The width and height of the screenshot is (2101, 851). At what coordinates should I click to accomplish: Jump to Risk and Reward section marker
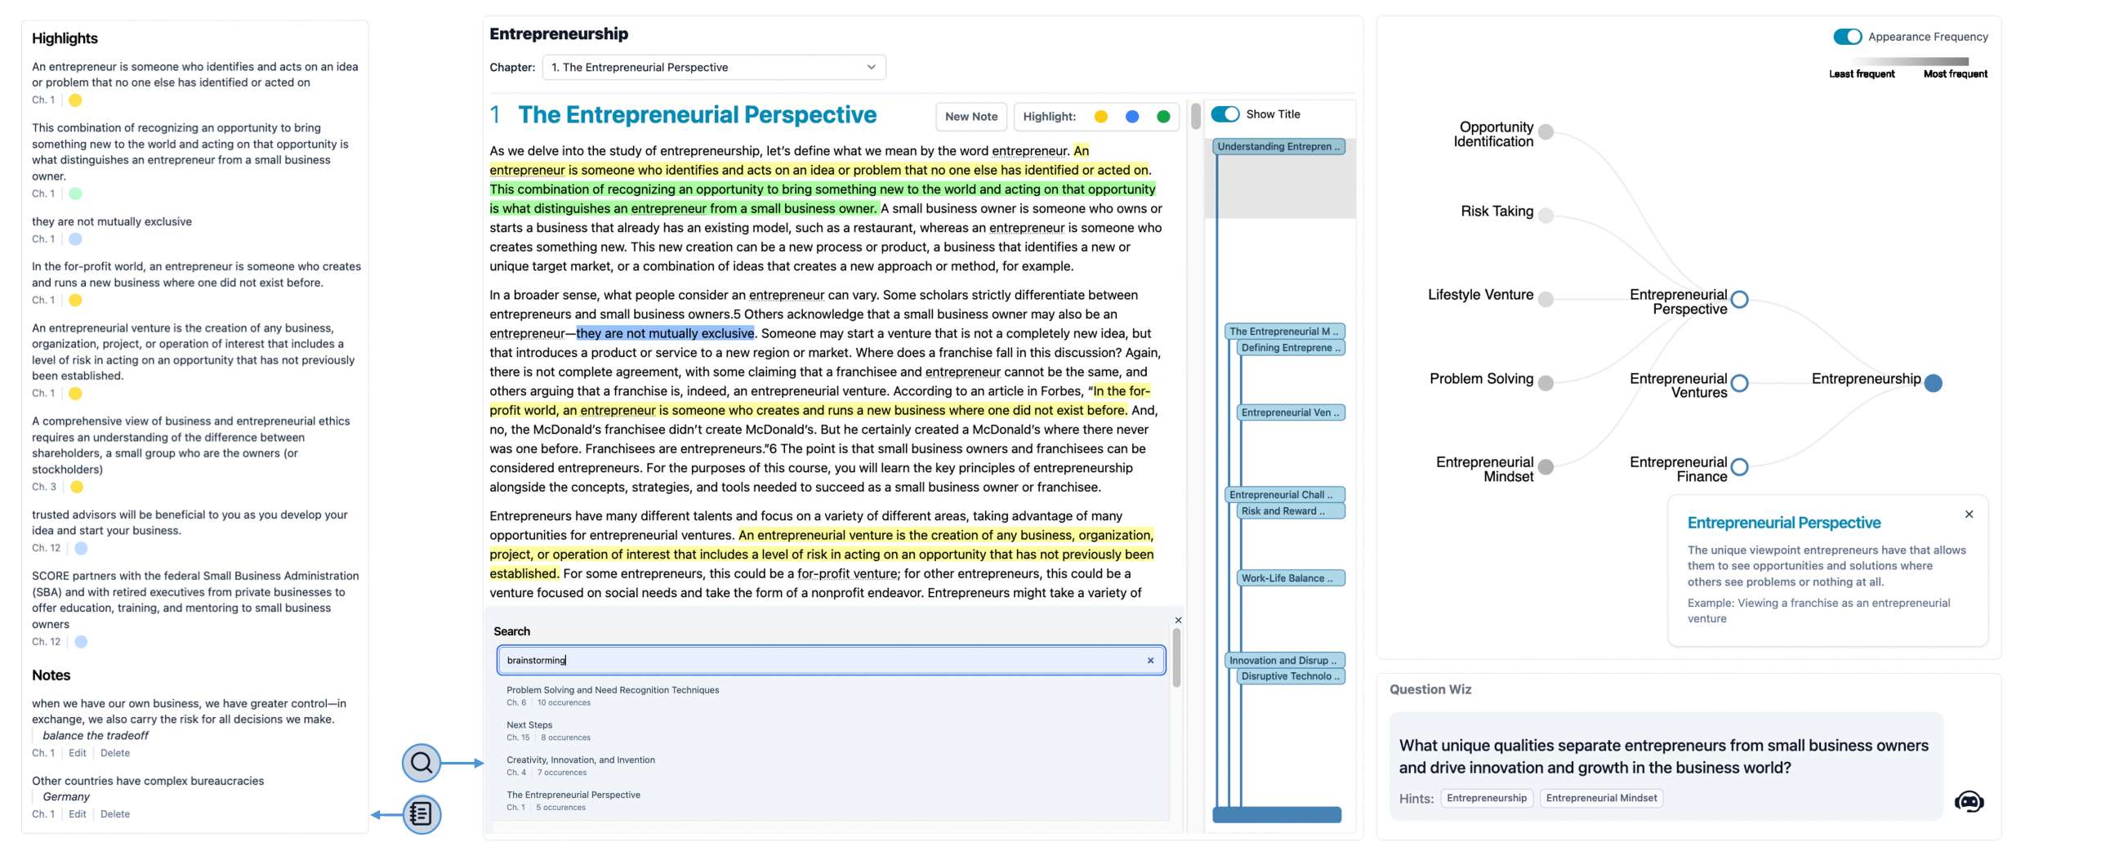tap(1291, 511)
